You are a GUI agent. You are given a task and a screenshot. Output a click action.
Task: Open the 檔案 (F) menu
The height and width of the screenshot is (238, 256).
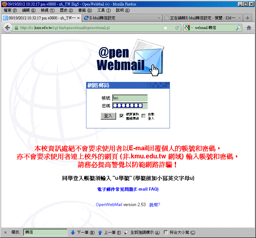point(10,10)
